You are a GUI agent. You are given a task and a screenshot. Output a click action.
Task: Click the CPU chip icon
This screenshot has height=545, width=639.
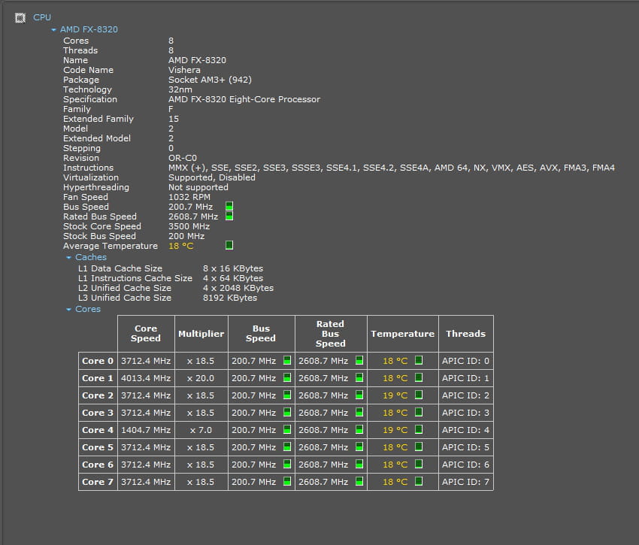click(x=20, y=18)
